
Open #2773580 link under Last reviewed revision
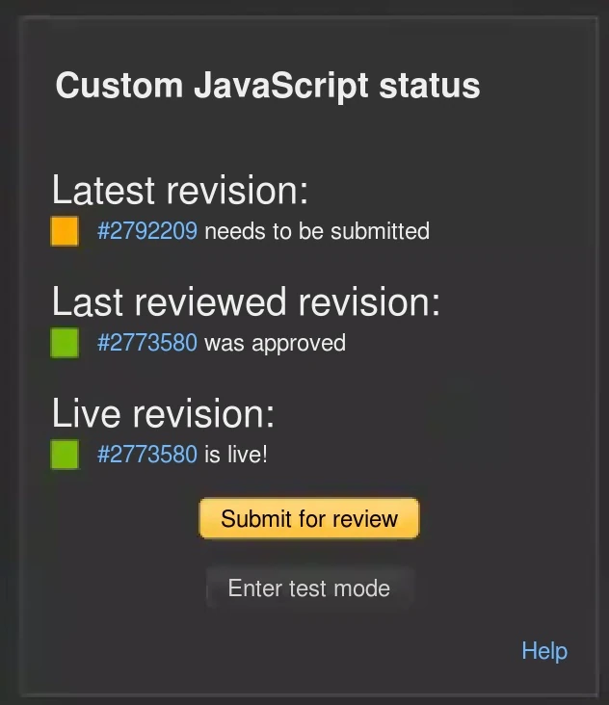tap(147, 343)
